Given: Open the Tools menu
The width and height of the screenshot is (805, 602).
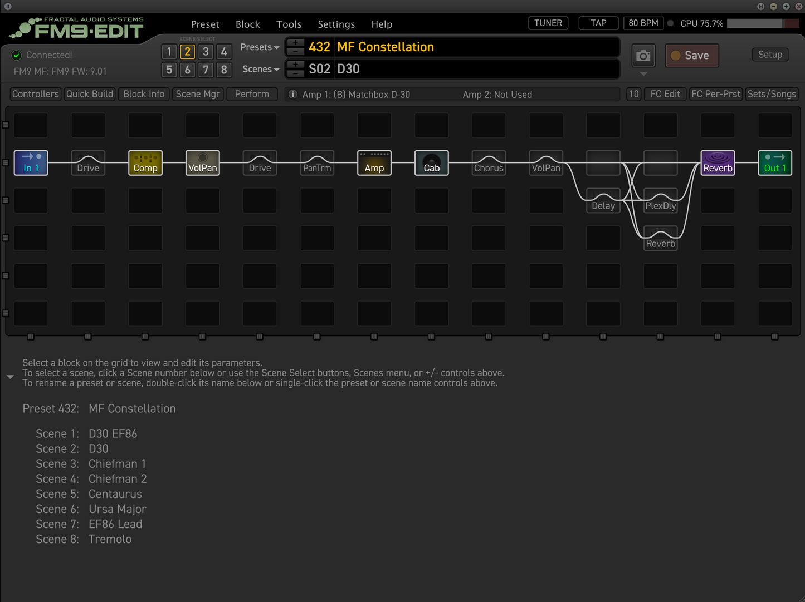Looking at the screenshot, I should pyautogui.click(x=289, y=24).
